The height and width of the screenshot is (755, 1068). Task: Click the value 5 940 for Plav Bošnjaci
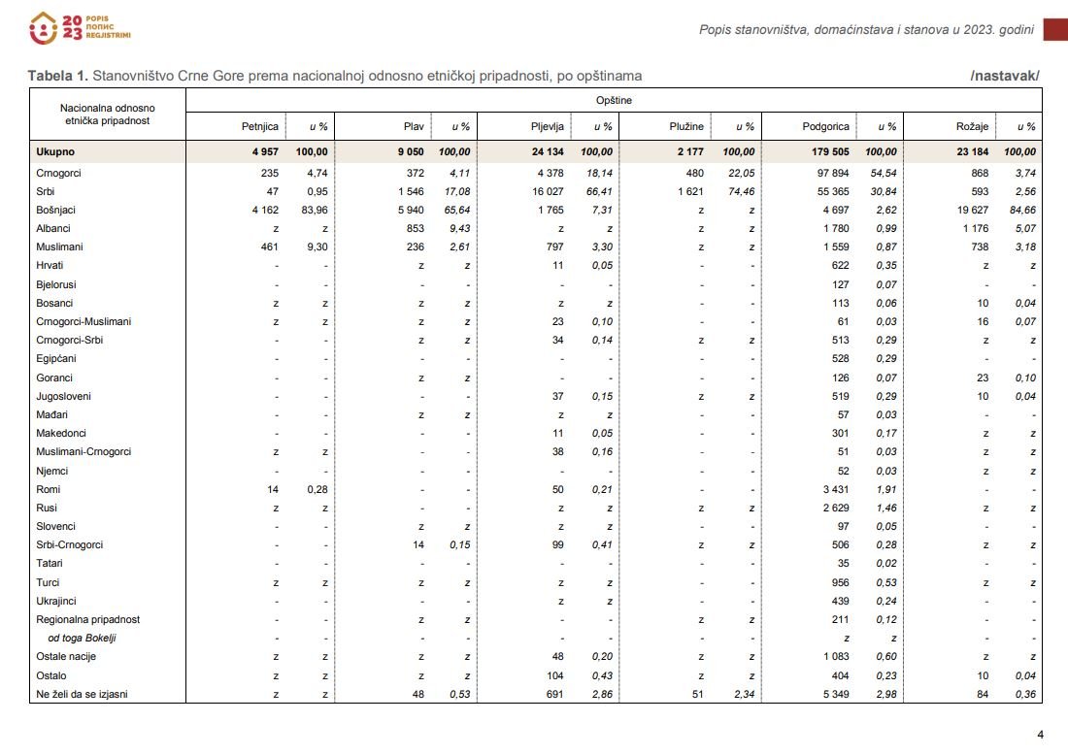[x=411, y=210]
